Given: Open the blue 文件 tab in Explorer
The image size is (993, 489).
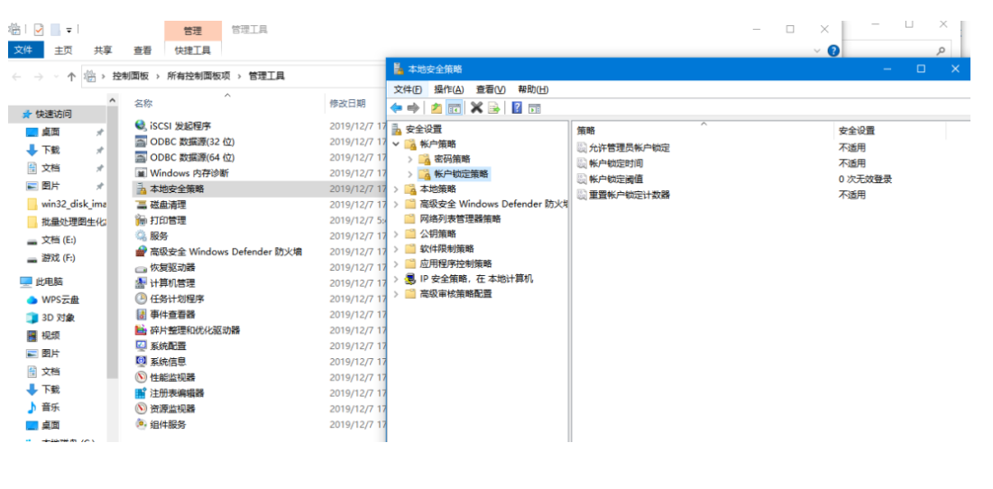Looking at the screenshot, I should coord(26,50).
